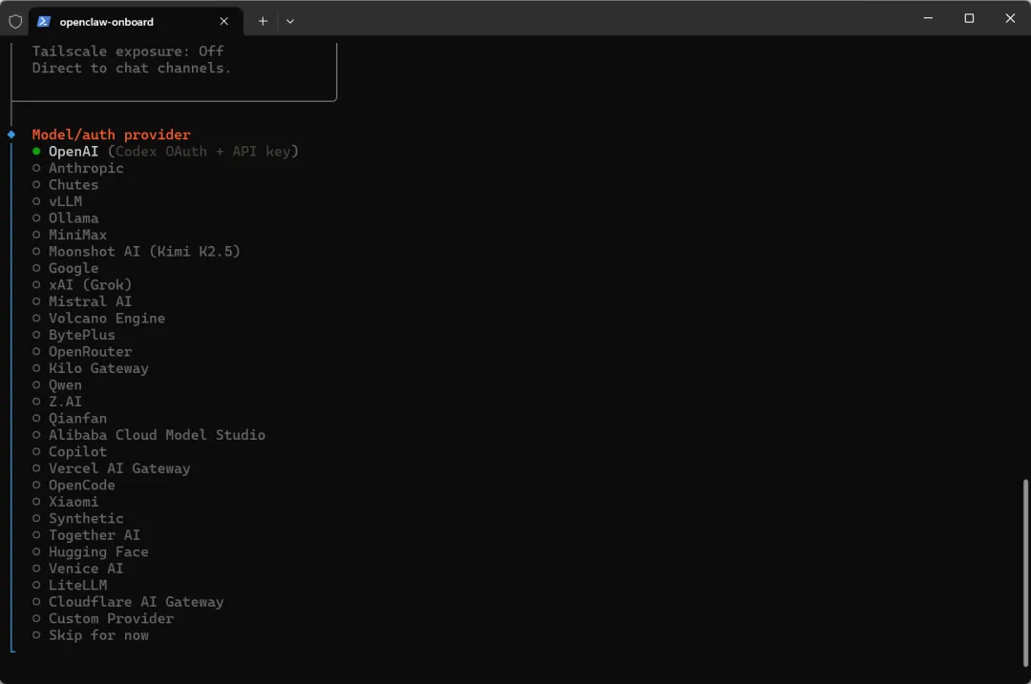This screenshot has width=1031, height=684.
Task: Click the Tailscale exposure: Off line
Action: (128, 52)
